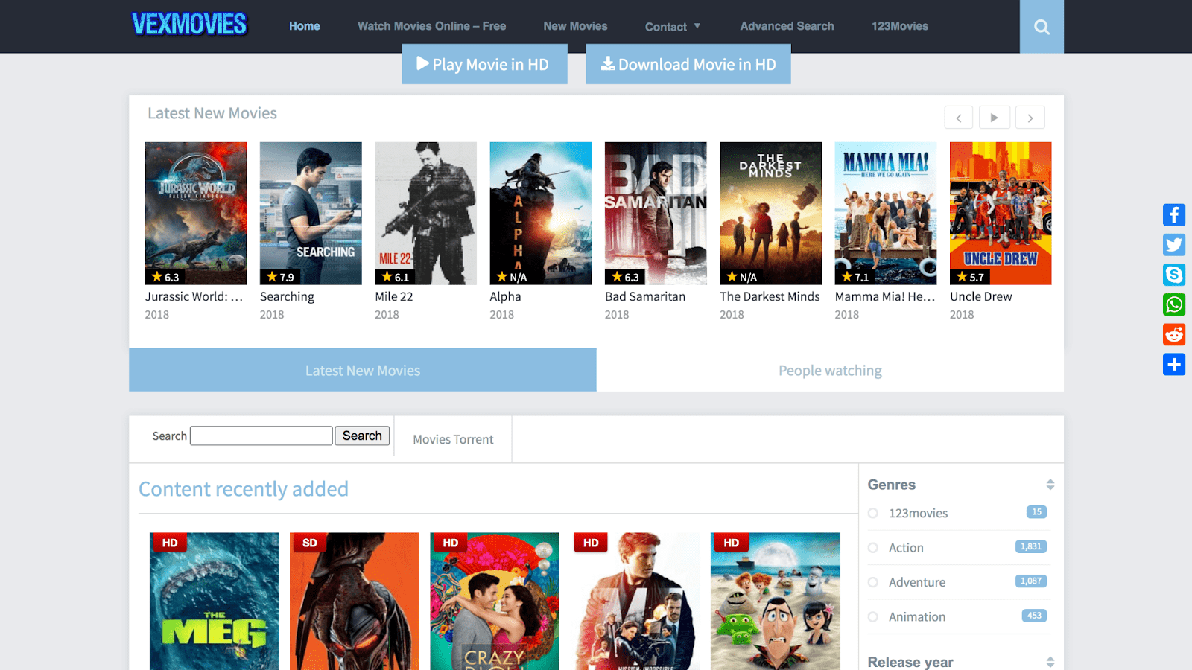The height and width of the screenshot is (670, 1192).
Task: Open the search magnifier icon
Action: 1042,27
